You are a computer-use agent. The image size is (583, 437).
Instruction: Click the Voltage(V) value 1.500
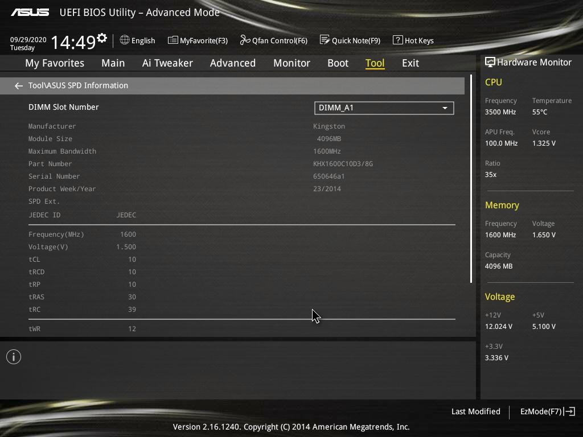click(x=126, y=247)
